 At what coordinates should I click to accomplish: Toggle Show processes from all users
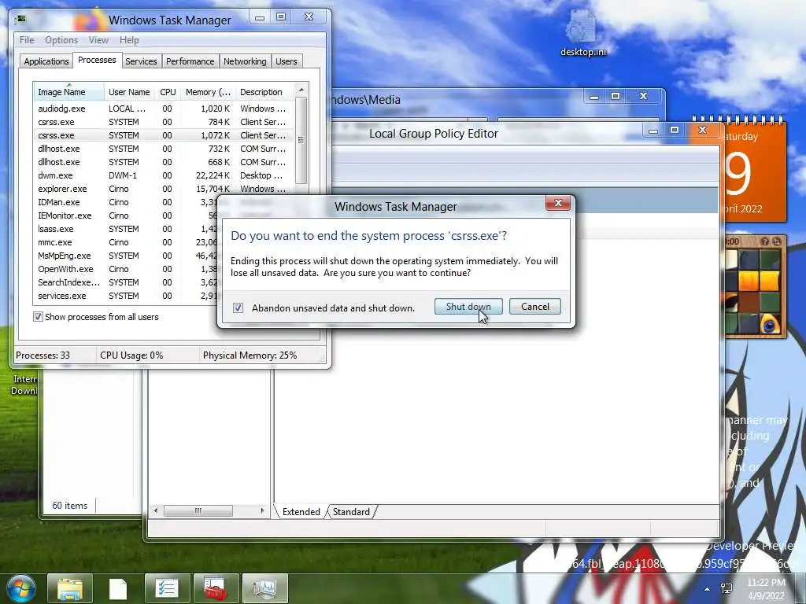pos(38,317)
